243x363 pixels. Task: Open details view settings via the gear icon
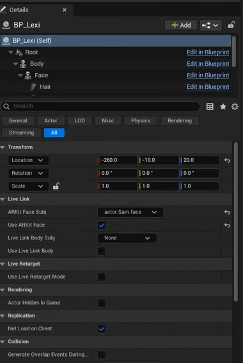click(235, 106)
